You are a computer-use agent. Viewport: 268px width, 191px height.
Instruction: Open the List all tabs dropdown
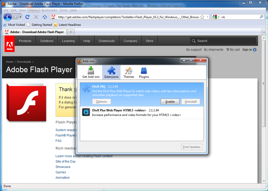(264, 32)
